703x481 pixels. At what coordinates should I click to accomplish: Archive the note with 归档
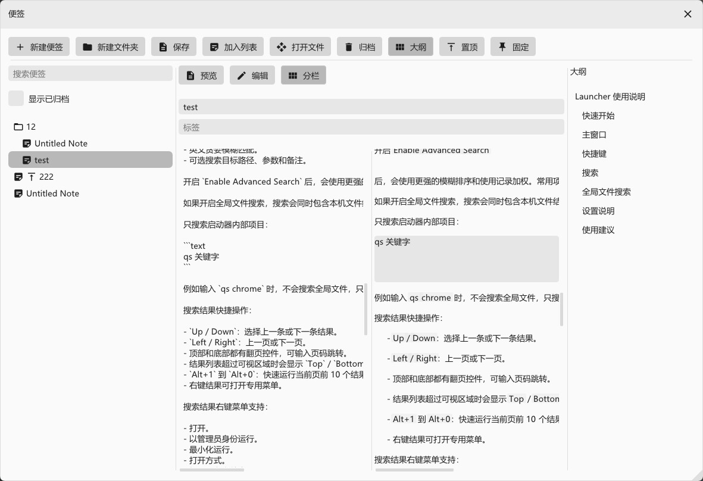[x=360, y=46]
